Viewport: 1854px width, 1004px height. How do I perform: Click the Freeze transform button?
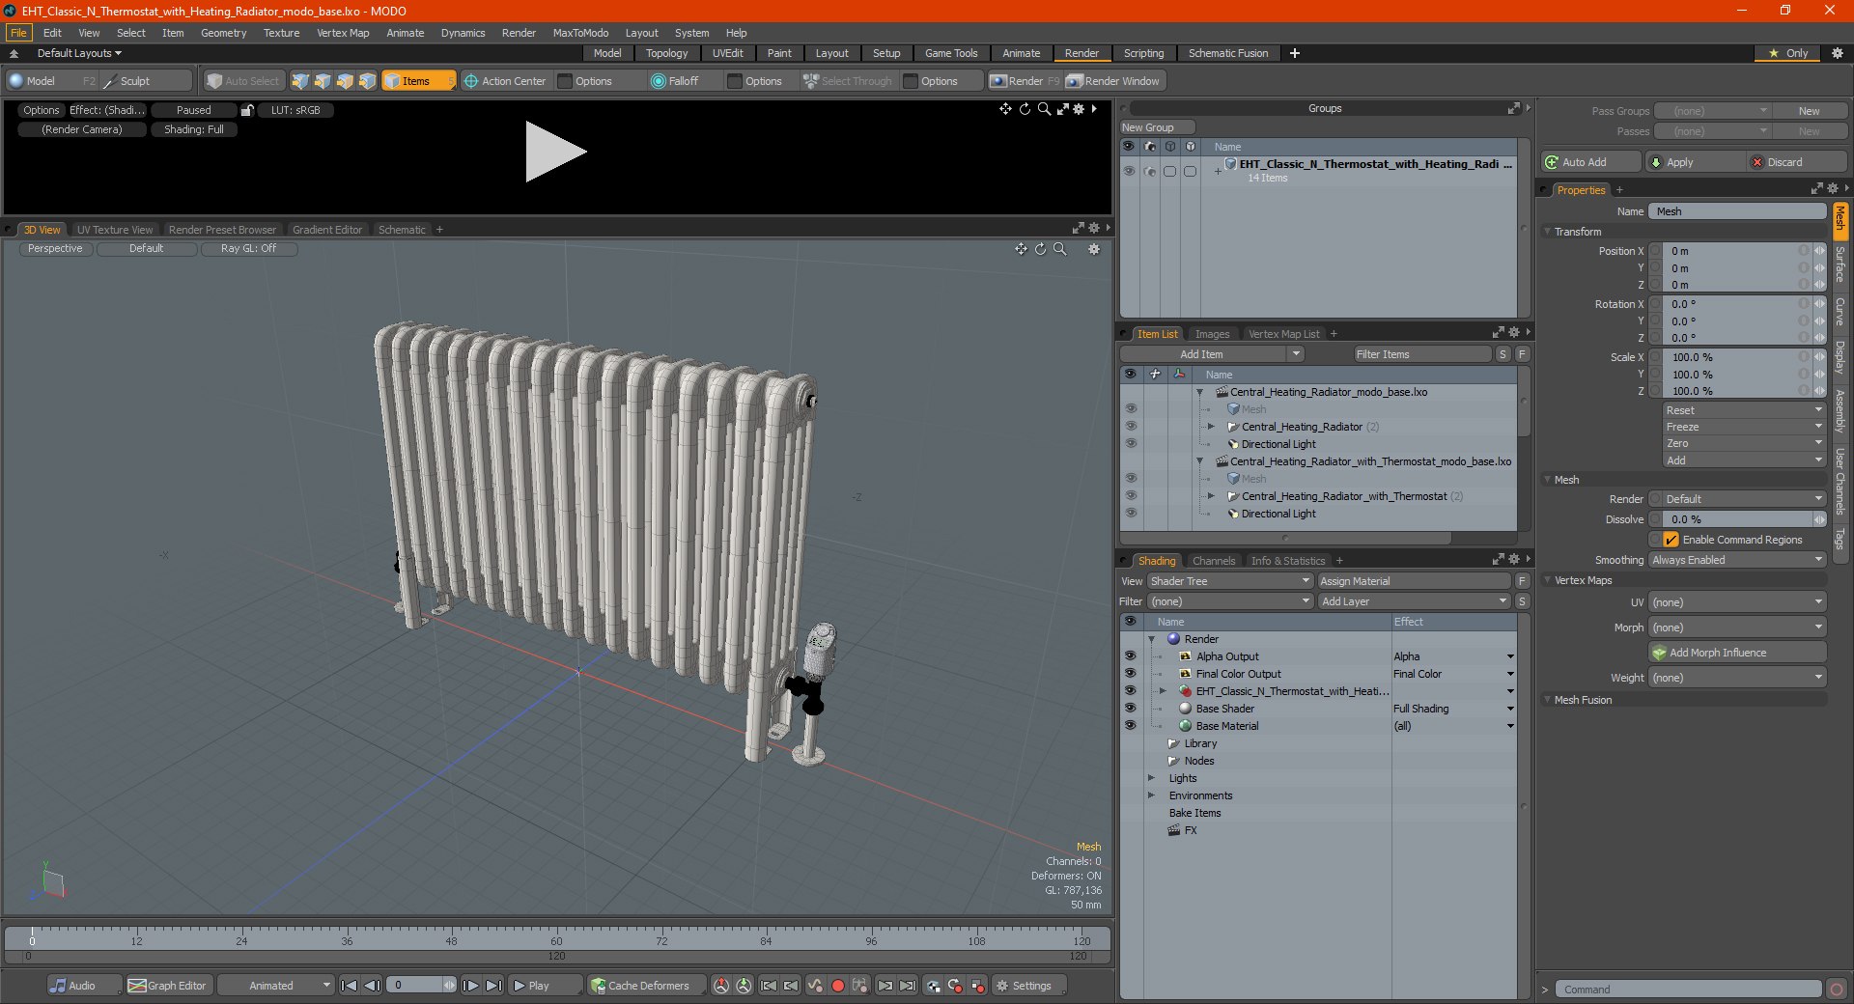(x=1744, y=427)
